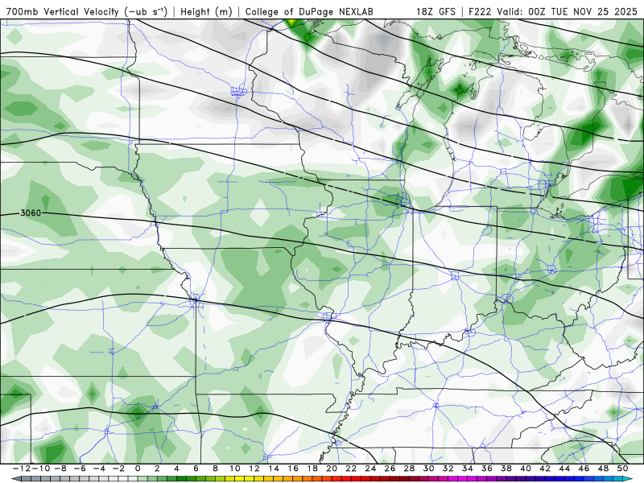Image resolution: width=644 pixels, height=483 pixels.
Task: Click the 8 value on the color scale
Action: pyautogui.click(x=215, y=469)
